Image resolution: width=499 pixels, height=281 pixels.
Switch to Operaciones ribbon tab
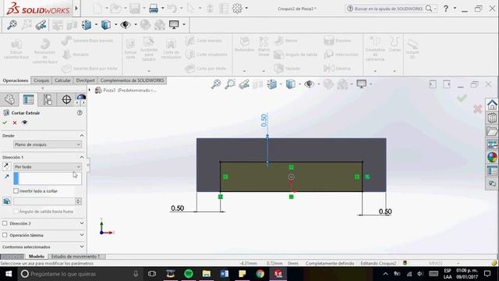16,80
